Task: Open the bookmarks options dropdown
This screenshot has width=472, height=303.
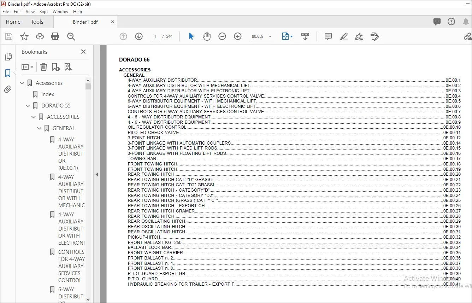Action: point(27,67)
